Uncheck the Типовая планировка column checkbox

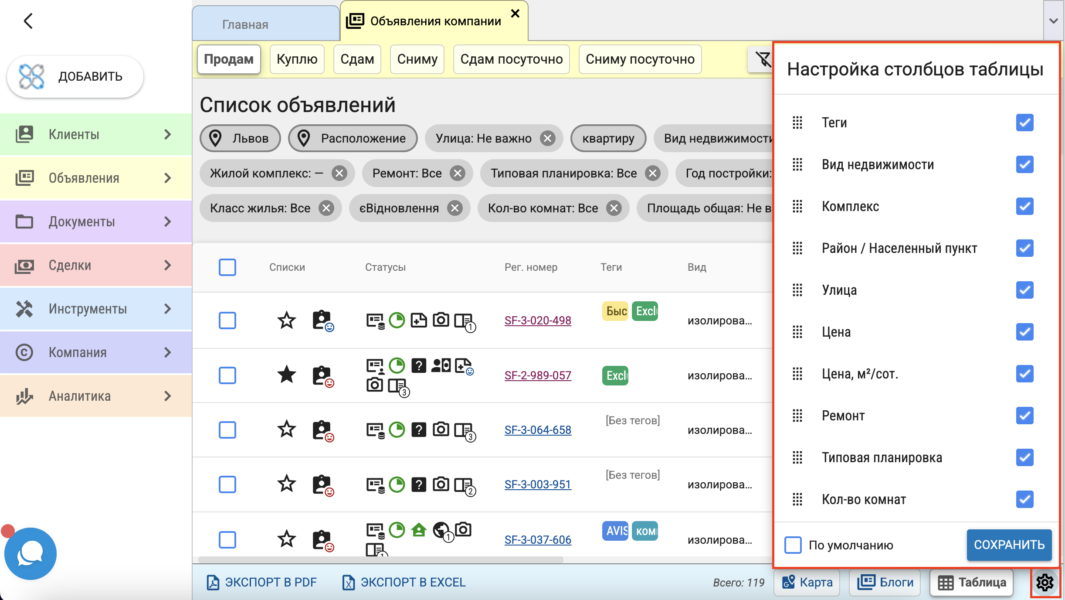click(x=1024, y=457)
